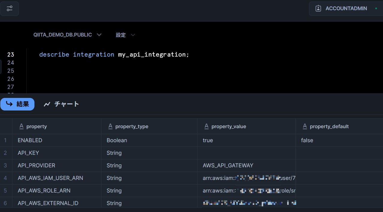Image resolution: width=383 pixels, height=212 pixels.
Task: Click text type icon beside property_default header
Action: pyautogui.click(x=305, y=126)
